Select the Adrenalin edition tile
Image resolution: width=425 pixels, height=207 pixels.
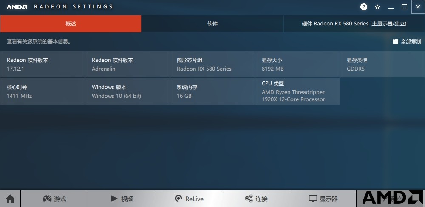click(127, 64)
